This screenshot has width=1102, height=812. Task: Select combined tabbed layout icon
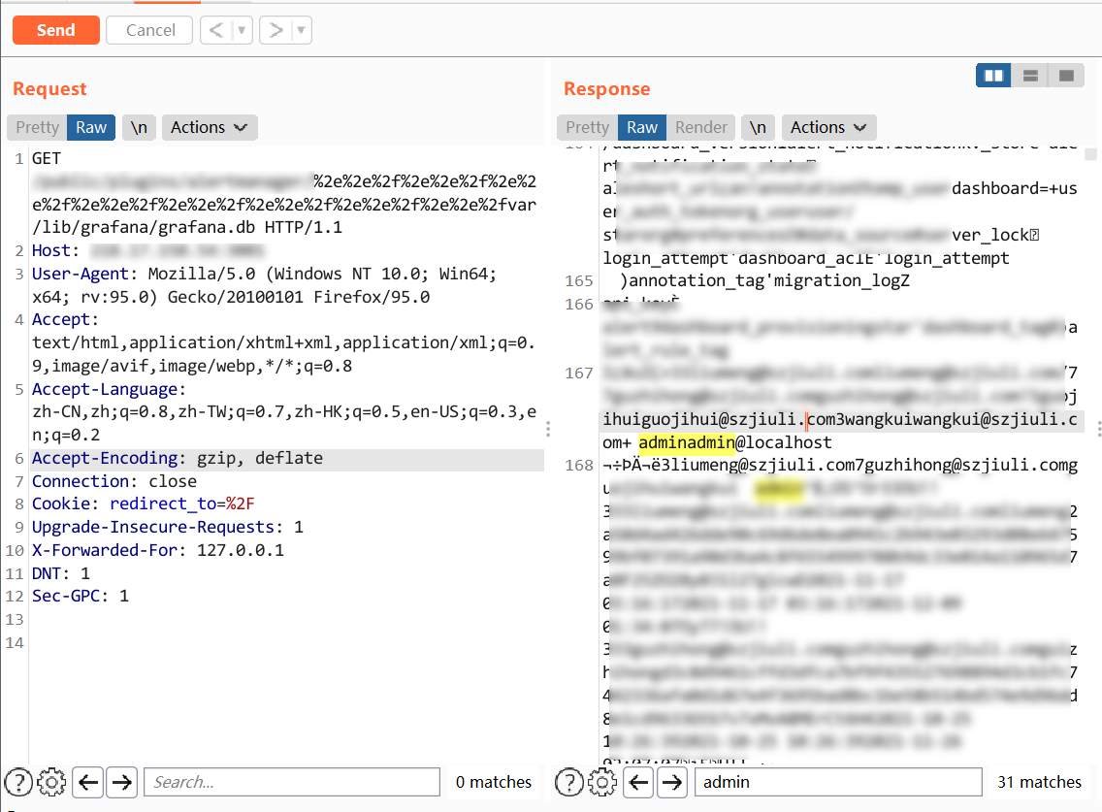point(1066,76)
